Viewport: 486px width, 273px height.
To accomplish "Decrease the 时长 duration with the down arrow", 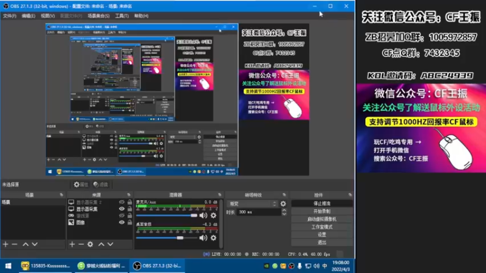I will 284,214.
